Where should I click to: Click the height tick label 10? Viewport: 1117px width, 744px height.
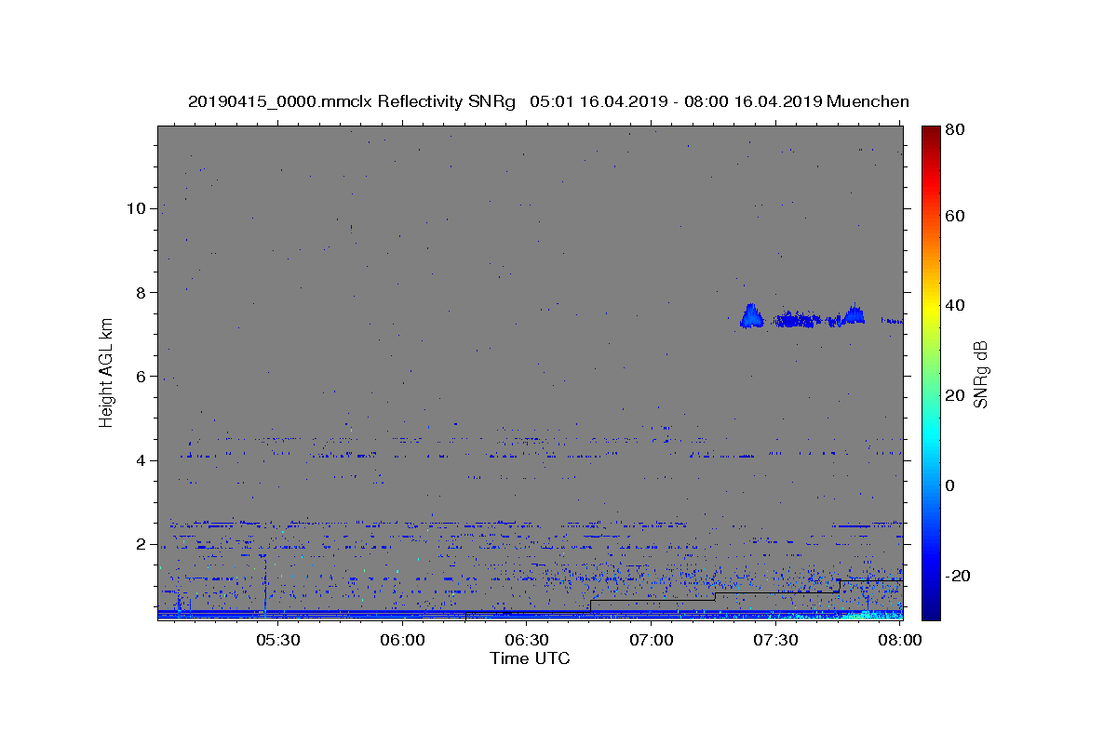pos(135,208)
